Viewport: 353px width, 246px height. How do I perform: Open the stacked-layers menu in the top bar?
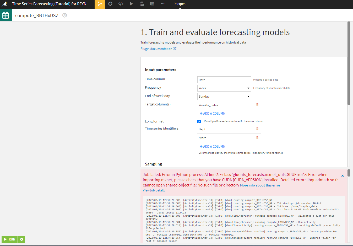[x=142, y=4]
